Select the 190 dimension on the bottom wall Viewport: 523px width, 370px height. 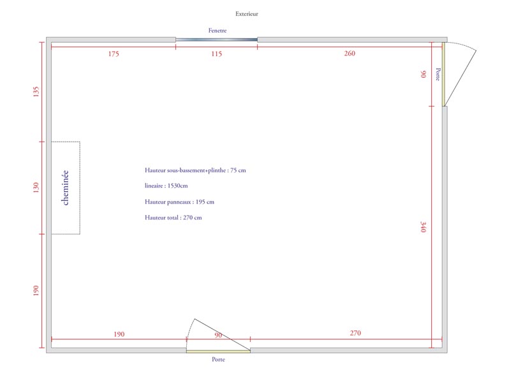(x=119, y=334)
